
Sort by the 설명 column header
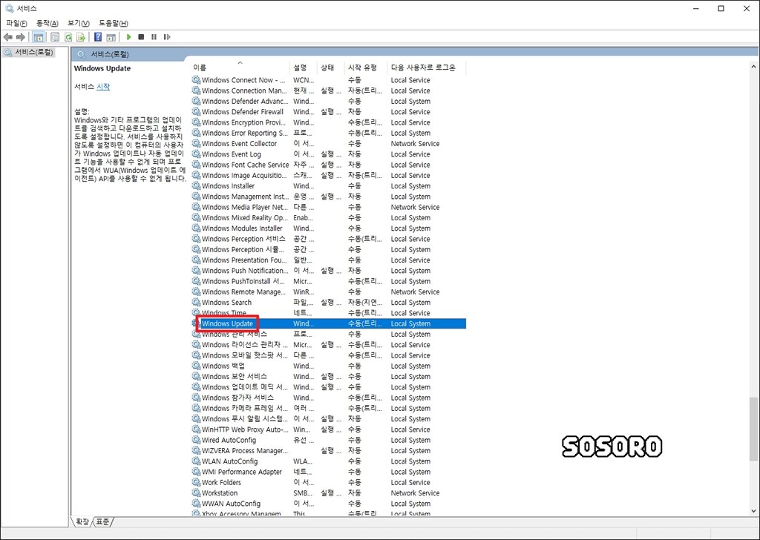pyautogui.click(x=304, y=67)
